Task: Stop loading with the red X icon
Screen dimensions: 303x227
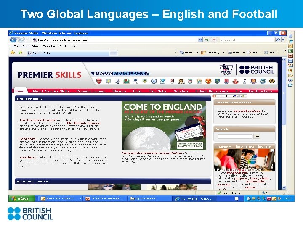Action: pos(214,40)
